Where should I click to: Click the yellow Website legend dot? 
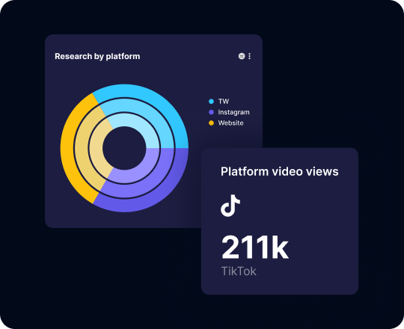[211, 123]
